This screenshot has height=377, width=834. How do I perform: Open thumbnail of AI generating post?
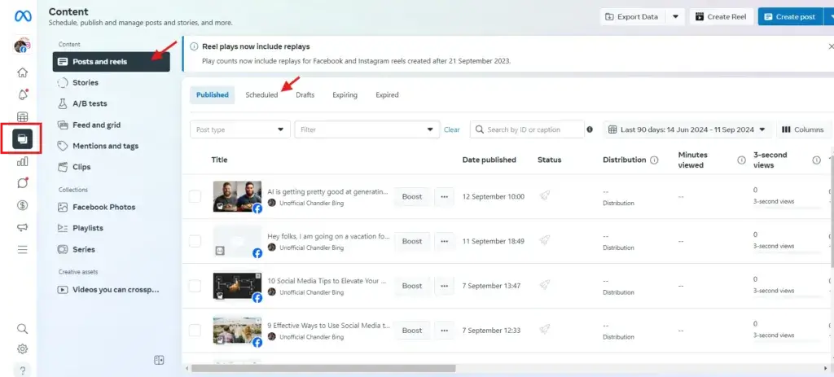click(x=237, y=196)
